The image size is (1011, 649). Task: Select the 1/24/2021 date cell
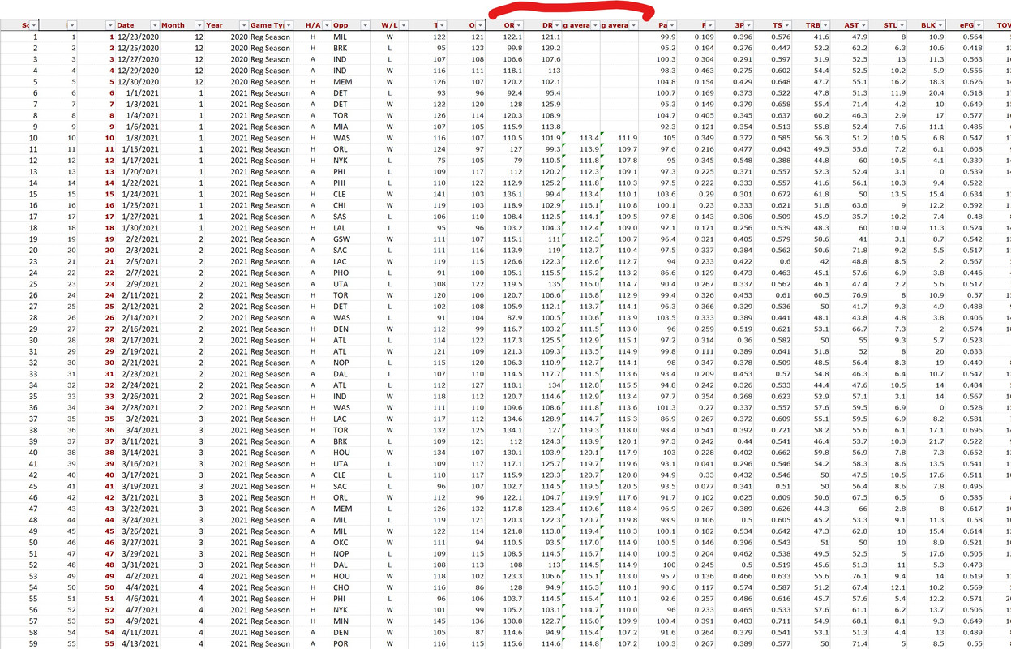click(x=137, y=194)
